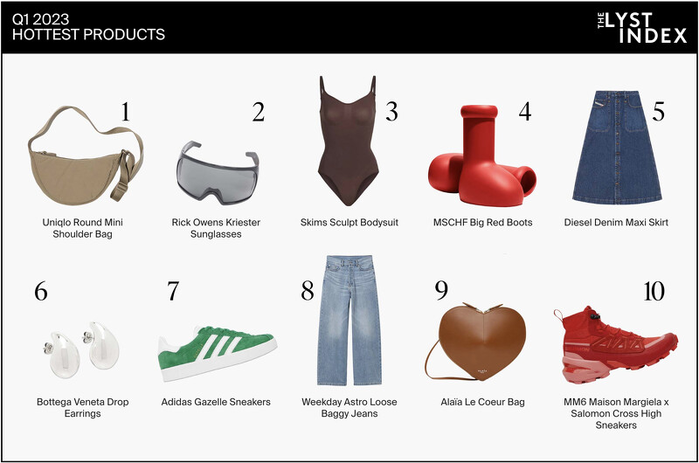
Task: Click the 'Diesel Denim Maxi Skirt' caption
Action: pyautogui.click(x=616, y=223)
